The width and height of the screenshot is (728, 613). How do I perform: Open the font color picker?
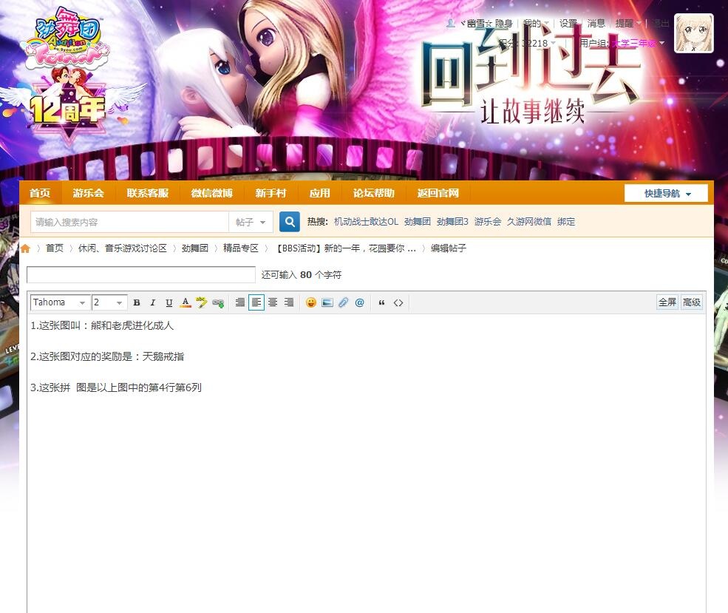(186, 302)
